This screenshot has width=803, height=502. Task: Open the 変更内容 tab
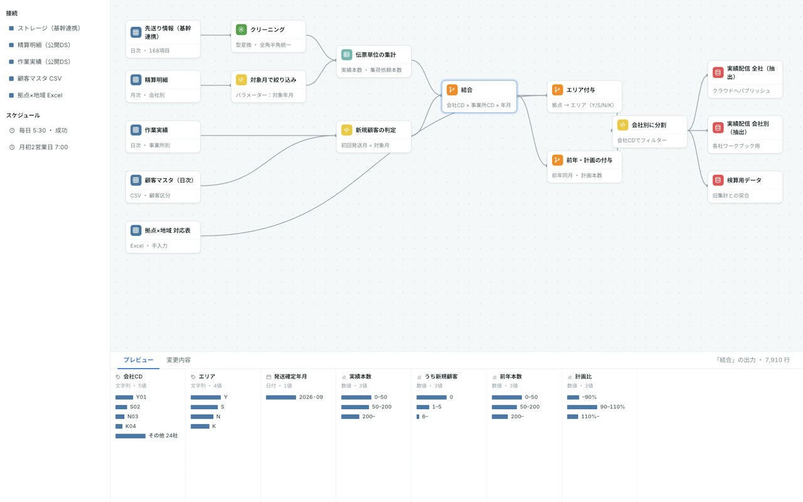click(x=178, y=360)
